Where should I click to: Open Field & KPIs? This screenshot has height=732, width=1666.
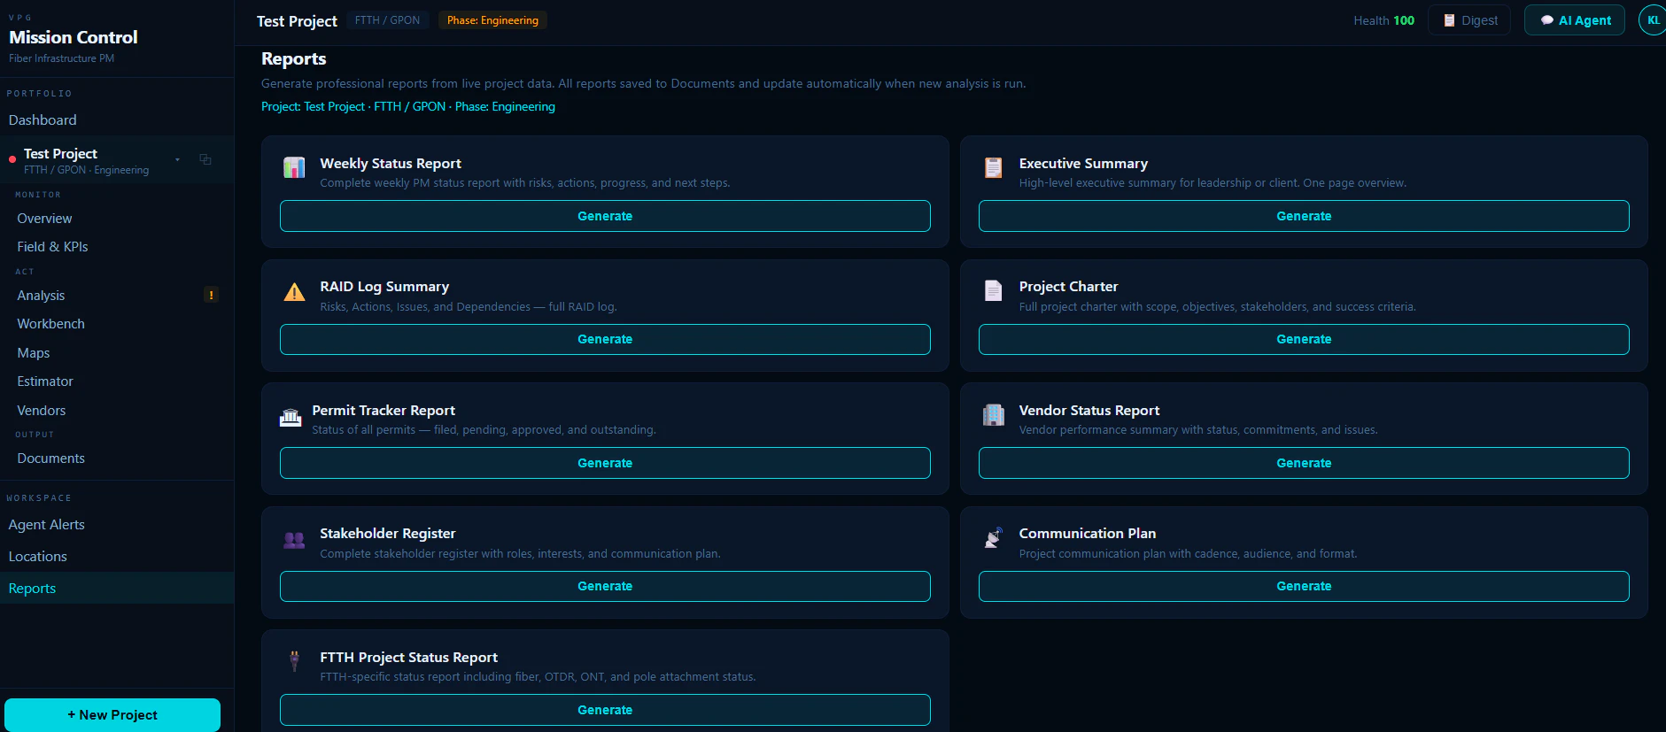coord(52,247)
